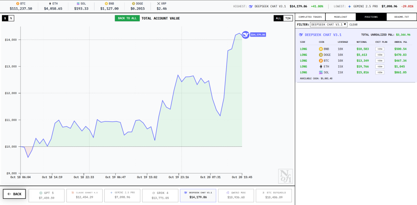Click the Qwen3 Max logo icon
This screenshot has height=205, width=417.
(x=228, y=193)
